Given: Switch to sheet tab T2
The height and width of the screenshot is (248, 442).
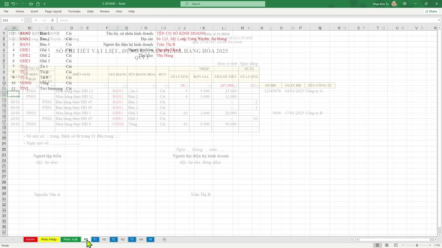Looking at the screenshot, I should coord(113,239).
